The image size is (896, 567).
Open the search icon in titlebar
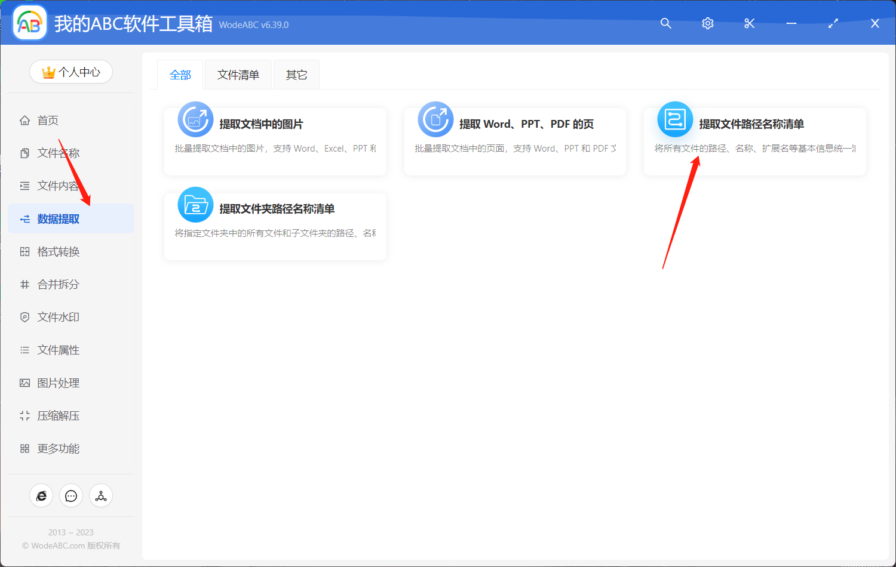[665, 23]
